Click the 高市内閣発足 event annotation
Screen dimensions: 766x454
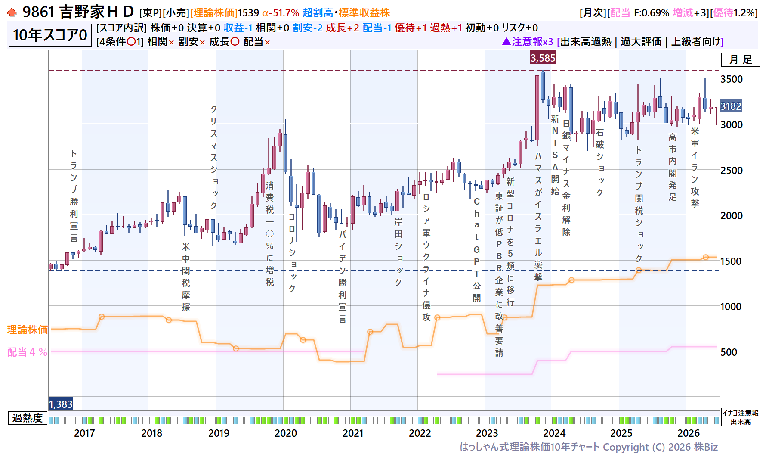(673, 167)
